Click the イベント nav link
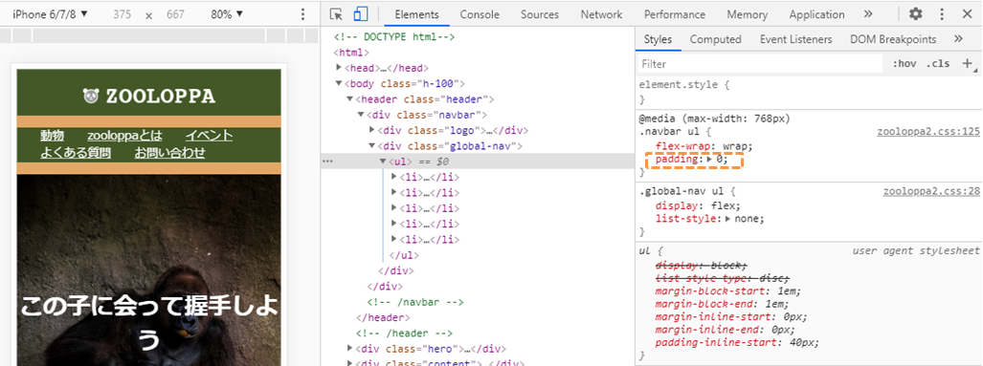The height and width of the screenshot is (366, 983). 209,135
